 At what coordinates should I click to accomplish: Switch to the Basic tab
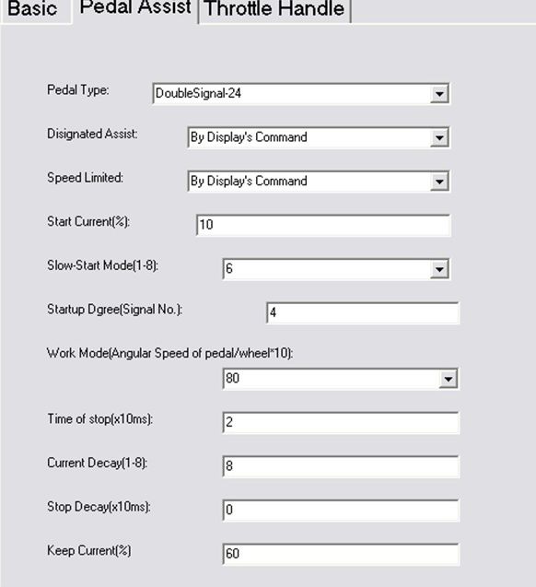point(33,10)
